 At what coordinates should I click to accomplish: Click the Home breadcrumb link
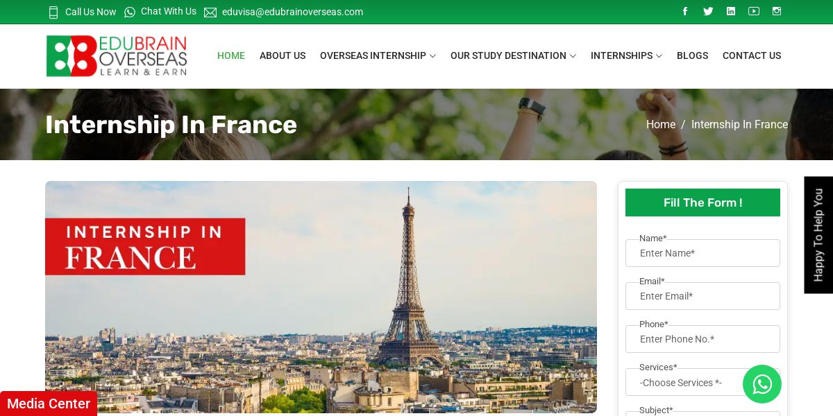[x=661, y=125]
